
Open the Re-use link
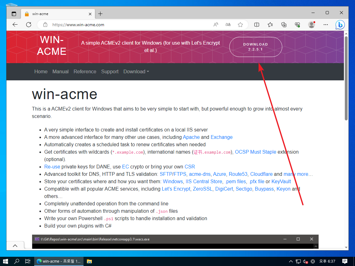point(52,167)
